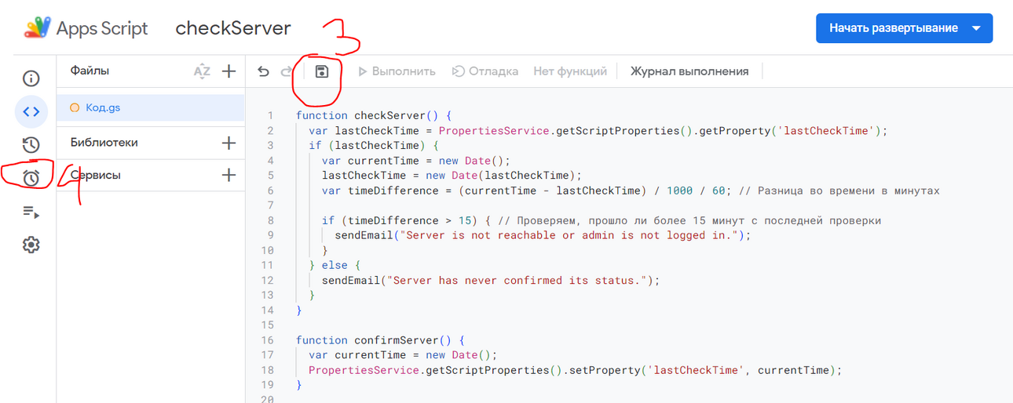Screen dimensions: 1013x403
Task: Add a library with Библиотеки plus
Action: coord(229,143)
